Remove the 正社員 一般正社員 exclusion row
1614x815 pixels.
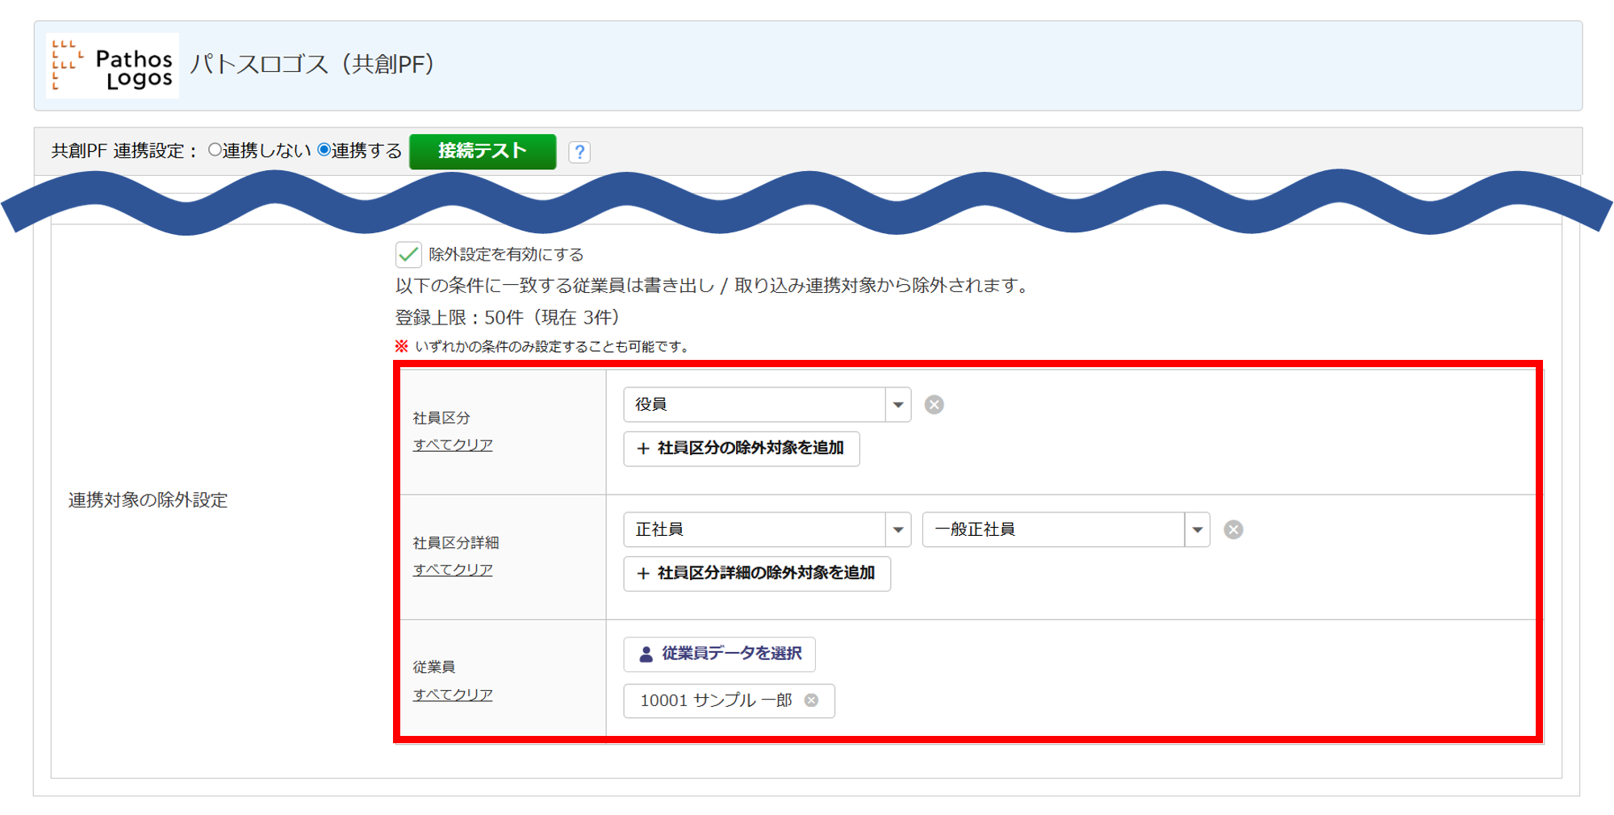[x=1233, y=530]
